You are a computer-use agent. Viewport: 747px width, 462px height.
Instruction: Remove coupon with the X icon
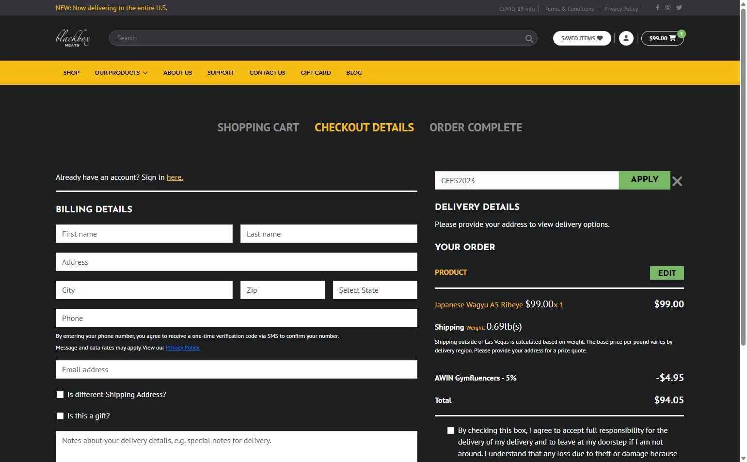[x=677, y=181]
